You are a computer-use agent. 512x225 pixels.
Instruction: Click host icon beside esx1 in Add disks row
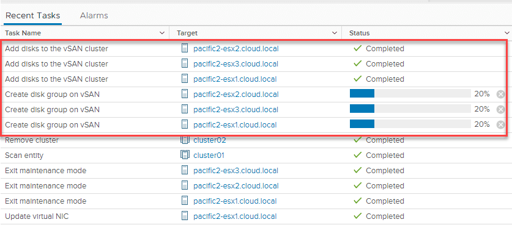[x=185, y=79]
